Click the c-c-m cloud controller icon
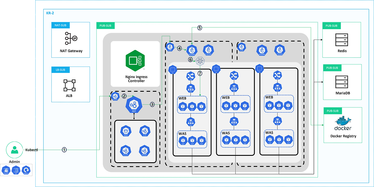374x187 pixels. (126, 151)
